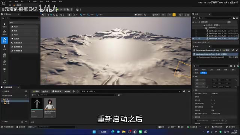Screen dimensions: 240x135
Task: Open the Edit menu
Action: click(16, 1)
